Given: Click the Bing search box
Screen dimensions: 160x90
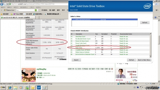Looking at the screenshot, I should coord(25,10).
